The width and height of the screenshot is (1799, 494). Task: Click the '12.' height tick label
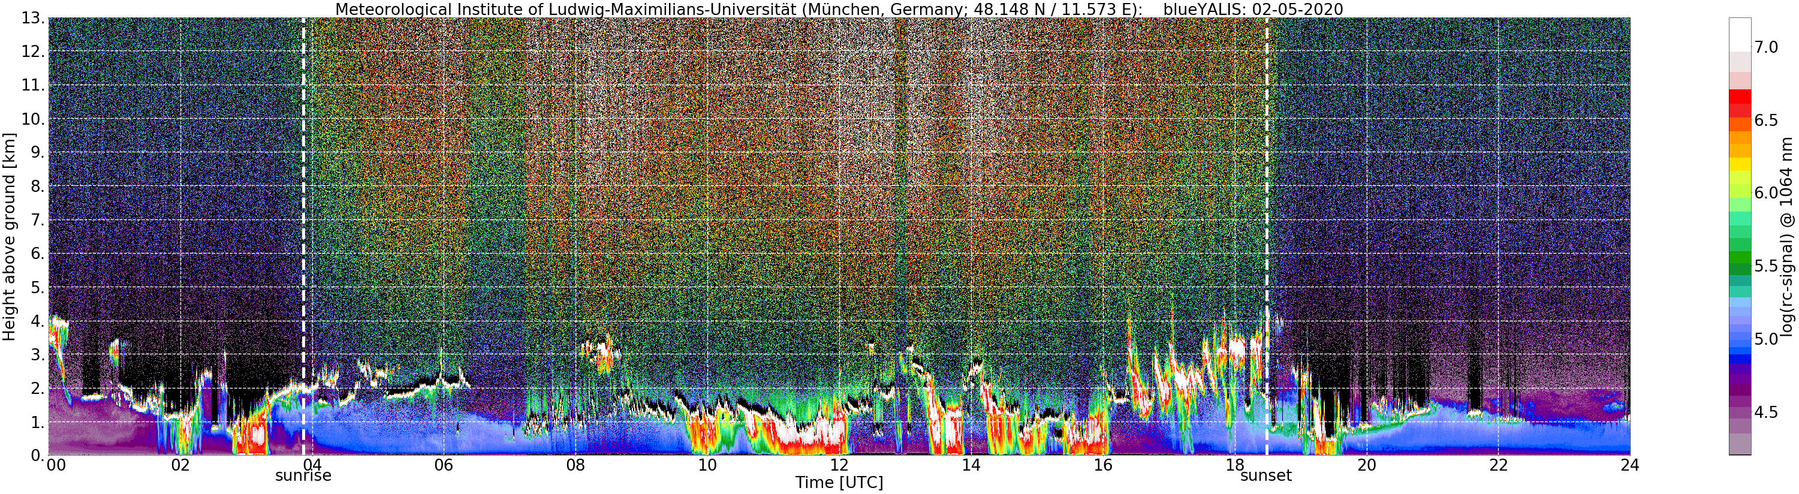[32, 52]
